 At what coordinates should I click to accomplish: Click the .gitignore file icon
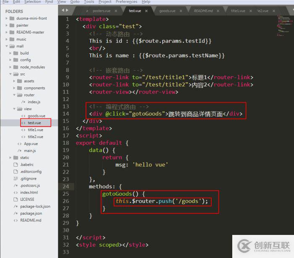[16, 179]
